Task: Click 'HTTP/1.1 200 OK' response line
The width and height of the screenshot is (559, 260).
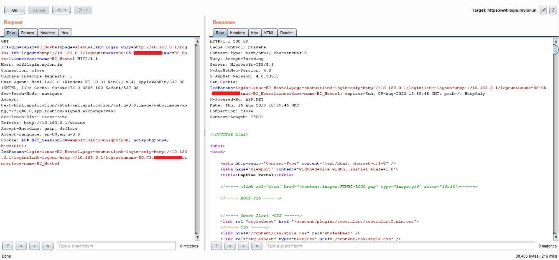Action: (229, 41)
